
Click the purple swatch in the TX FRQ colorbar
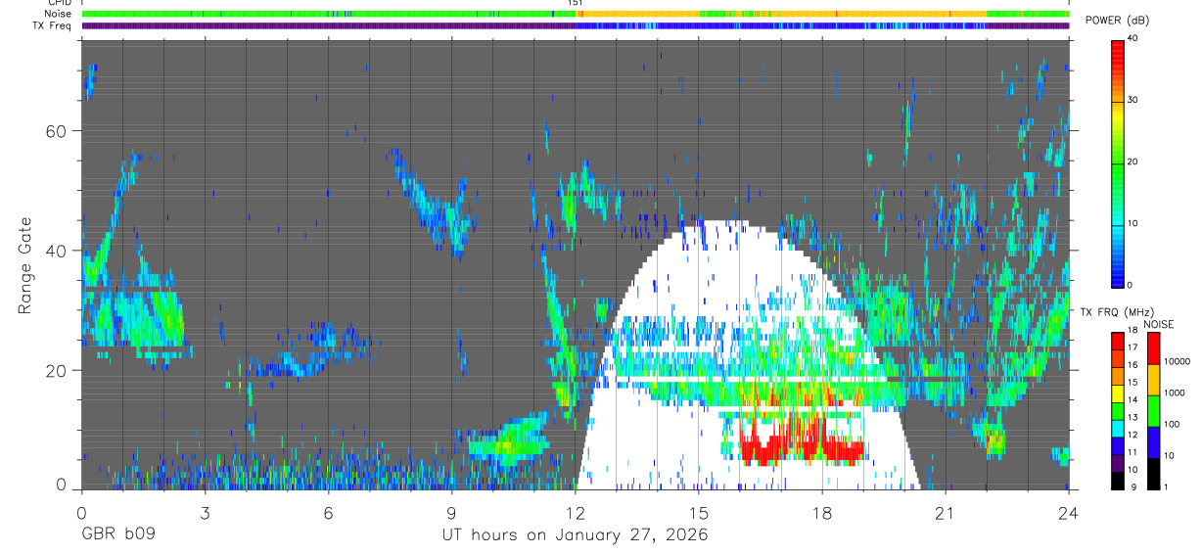click(1117, 461)
